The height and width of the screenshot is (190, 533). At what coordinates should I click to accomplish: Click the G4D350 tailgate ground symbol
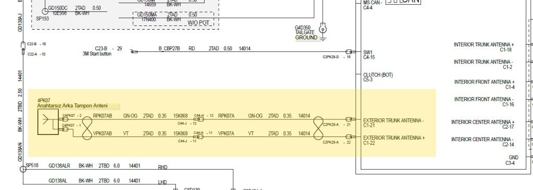[323, 32]
